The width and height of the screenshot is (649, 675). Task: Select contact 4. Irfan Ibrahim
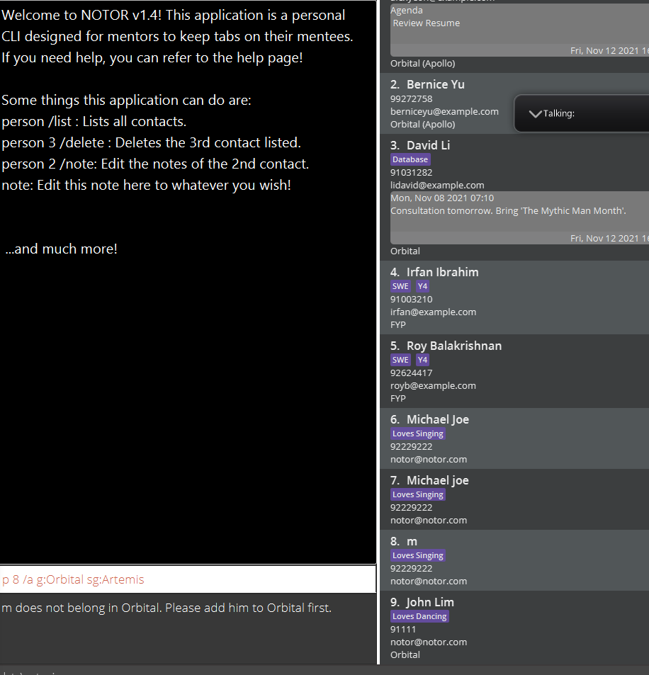tap(514, 297)
